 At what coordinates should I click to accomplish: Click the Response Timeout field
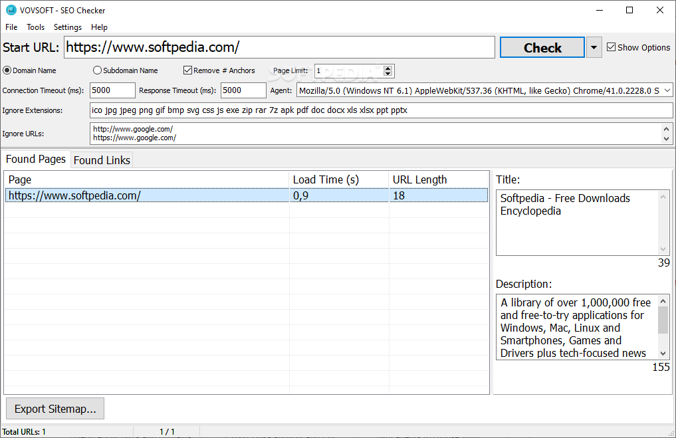(243, 90)
